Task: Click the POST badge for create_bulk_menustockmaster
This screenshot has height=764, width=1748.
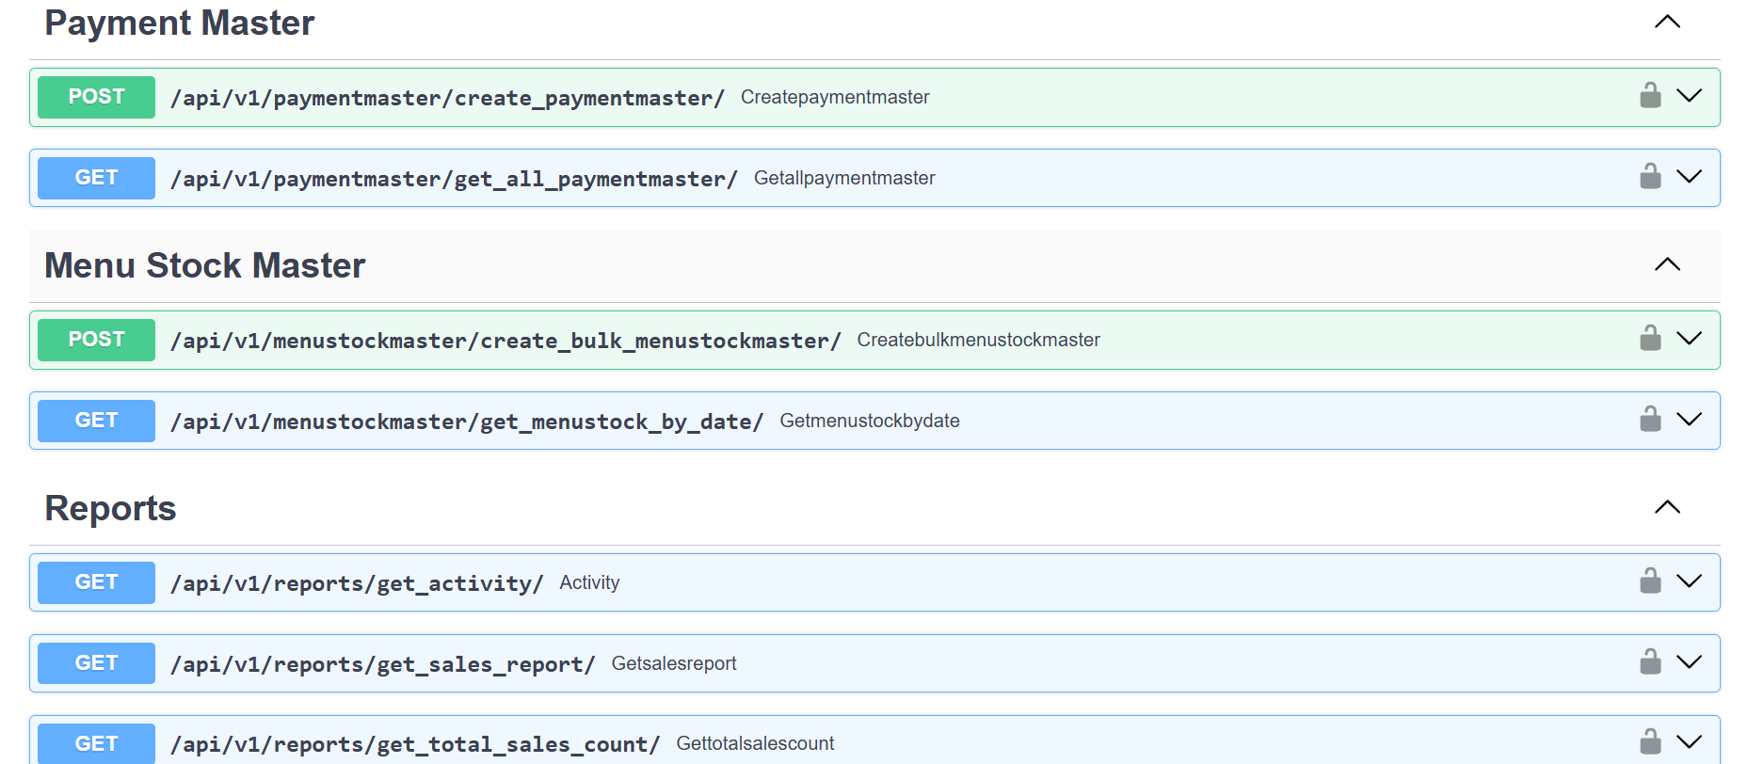Action: [96, 340]
